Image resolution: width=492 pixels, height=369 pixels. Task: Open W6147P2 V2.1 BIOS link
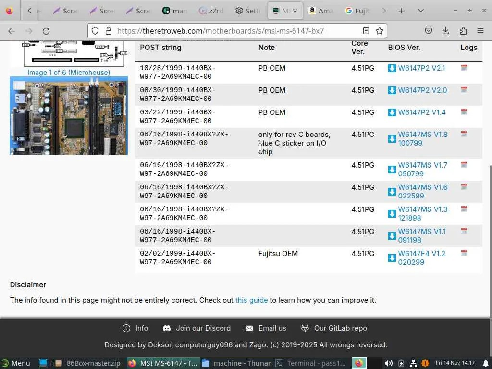[x=421, y=68]
